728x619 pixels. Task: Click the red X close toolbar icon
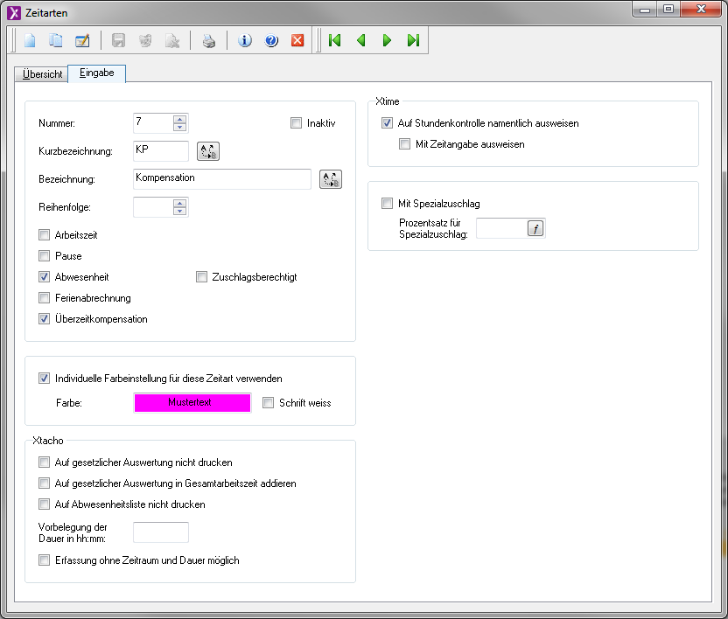(297, 40)
